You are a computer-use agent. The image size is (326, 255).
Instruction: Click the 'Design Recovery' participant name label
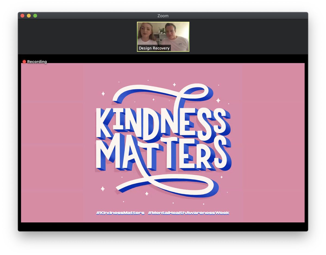click(x=154, y=48)
